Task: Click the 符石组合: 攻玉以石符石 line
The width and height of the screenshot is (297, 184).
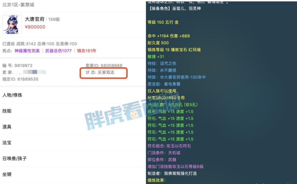Action: pos(169,146)
